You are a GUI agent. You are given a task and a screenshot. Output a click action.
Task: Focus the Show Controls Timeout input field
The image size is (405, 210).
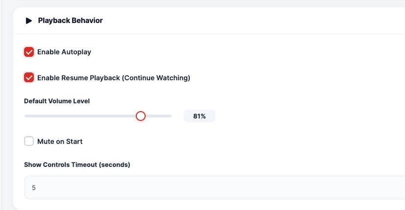click(x=216, y=187)
